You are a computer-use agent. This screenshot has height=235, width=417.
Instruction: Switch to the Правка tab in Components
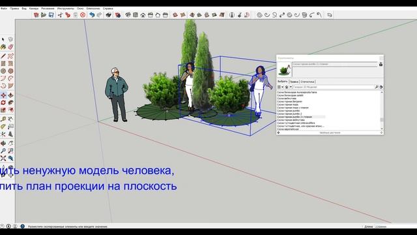294,82
